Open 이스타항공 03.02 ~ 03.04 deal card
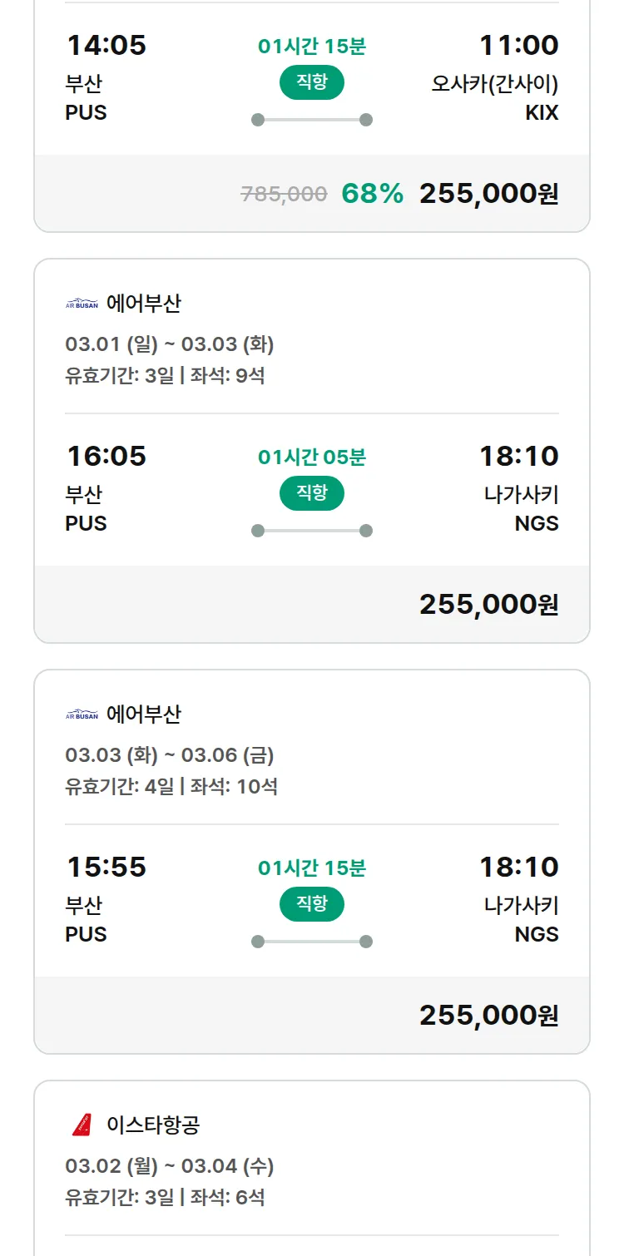The width and height of the screenshot is (624, 1256). pyautogui.click(x=169, y=1166)
